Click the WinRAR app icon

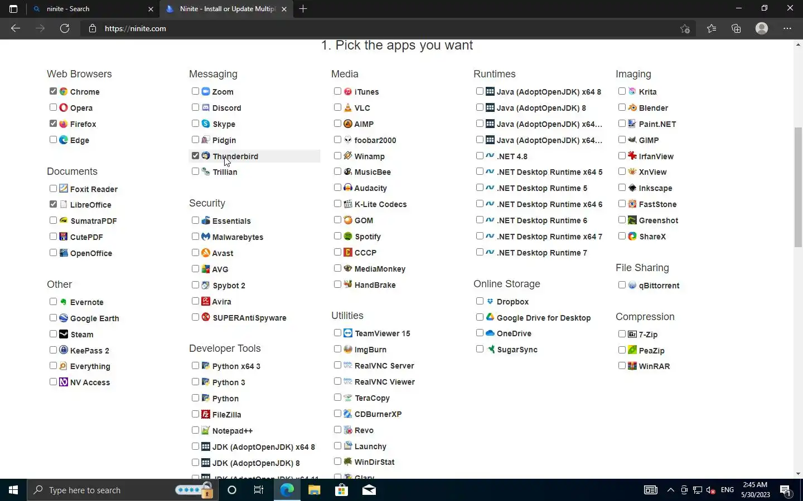[x=632, y=366]
